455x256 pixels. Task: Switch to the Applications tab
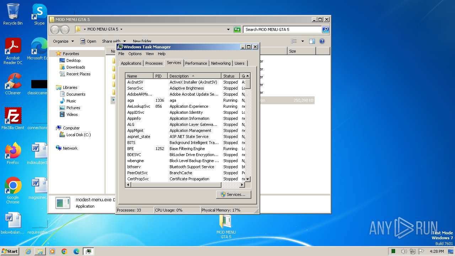[131, 63]
